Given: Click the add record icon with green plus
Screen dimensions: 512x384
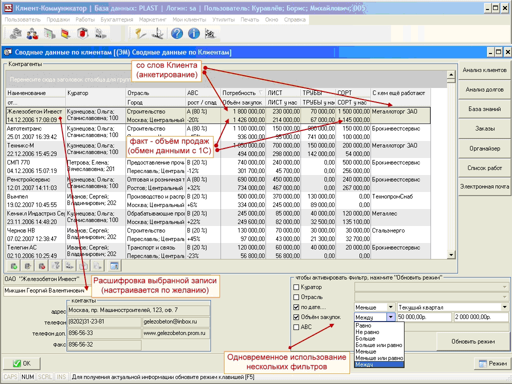Looking at the screenshot, I should [x=13, y=266].
